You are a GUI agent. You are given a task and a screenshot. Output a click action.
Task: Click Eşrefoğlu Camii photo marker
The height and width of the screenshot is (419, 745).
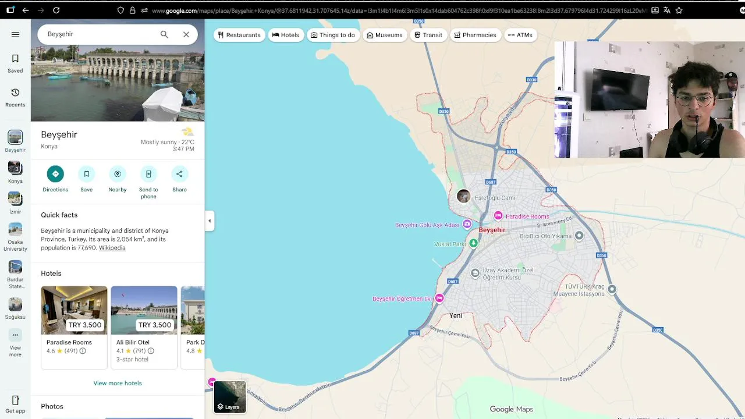[x=463, y=196]
